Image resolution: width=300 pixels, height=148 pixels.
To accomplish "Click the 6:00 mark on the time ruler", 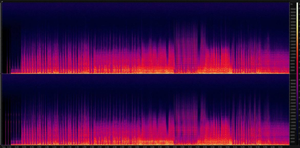I will [272, 147].
